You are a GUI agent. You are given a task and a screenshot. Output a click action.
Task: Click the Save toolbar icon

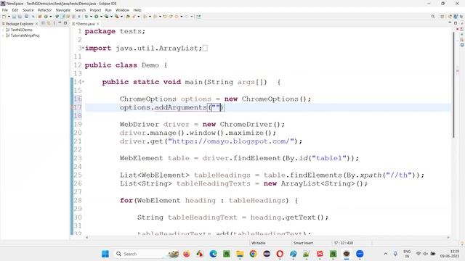[14, 17]
